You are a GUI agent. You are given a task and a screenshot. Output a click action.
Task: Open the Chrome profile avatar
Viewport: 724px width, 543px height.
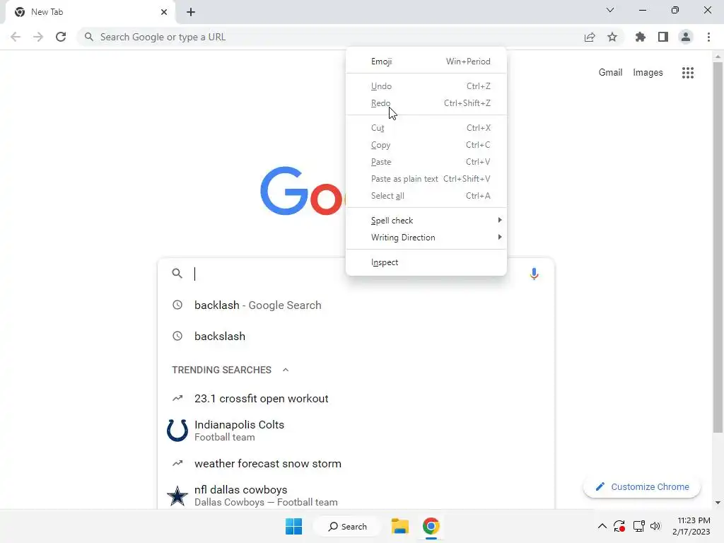pos(686,37)
